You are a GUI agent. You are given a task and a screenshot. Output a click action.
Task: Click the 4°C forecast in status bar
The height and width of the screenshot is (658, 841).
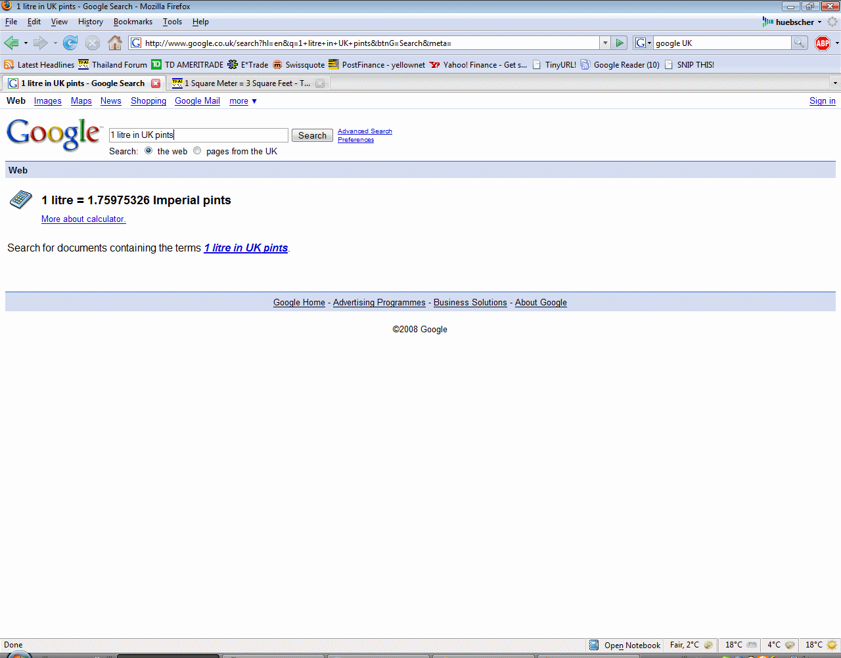781,645
